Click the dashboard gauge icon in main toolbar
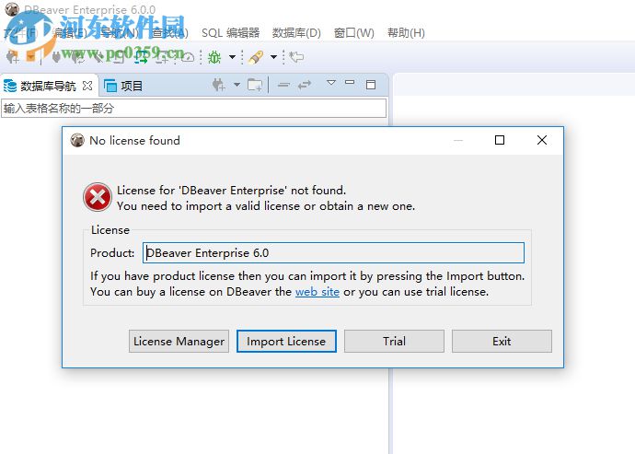Screen dimensions: 635x454 pos(187,57)
